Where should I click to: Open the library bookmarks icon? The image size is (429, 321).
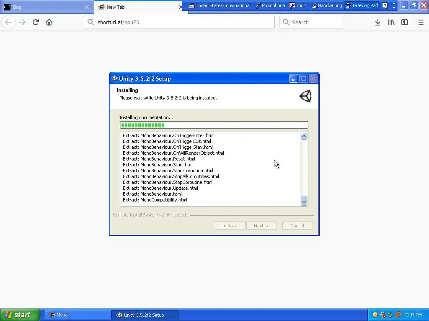click(x=391, y=23)
